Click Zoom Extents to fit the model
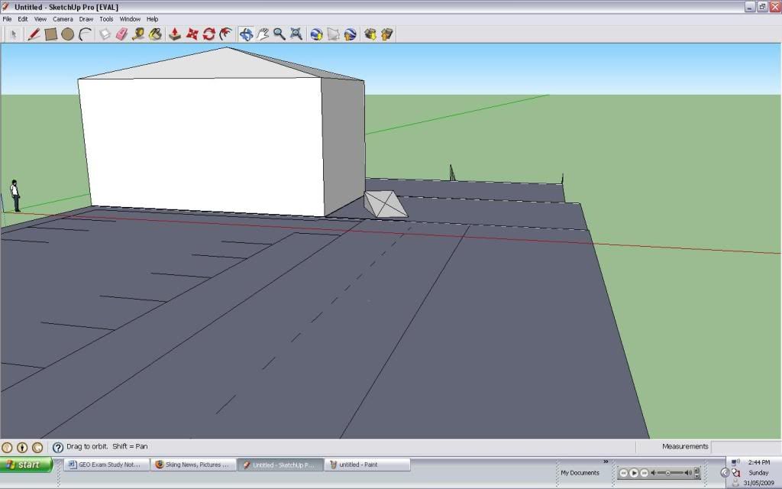This screenshot has height=489, width=782. click(x=296, y=34)
